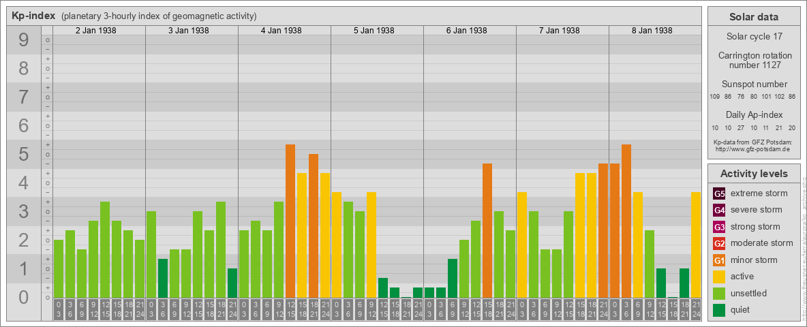Click the orange 3-6 bar on 8 Jan
This screenshot has height=327, width=807.
point(626,221)
